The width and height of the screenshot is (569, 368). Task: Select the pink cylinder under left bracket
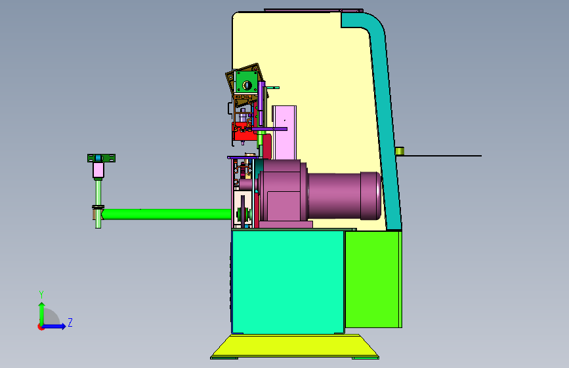click(x=98, y=170)
